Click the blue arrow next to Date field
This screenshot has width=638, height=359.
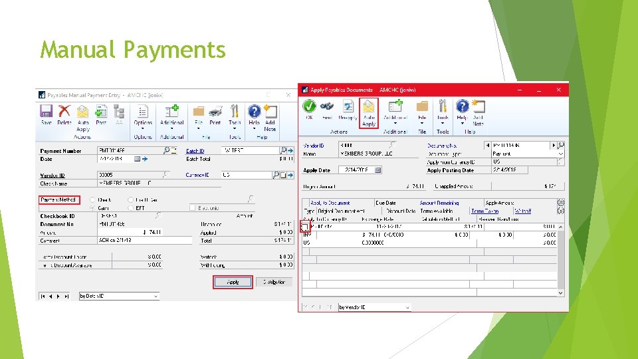pos(145,159)
